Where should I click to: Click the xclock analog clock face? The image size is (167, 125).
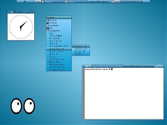click(21, 27)
